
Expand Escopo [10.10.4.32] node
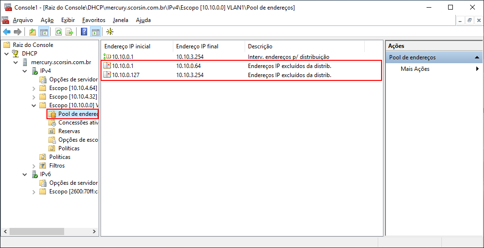[34, 97]
